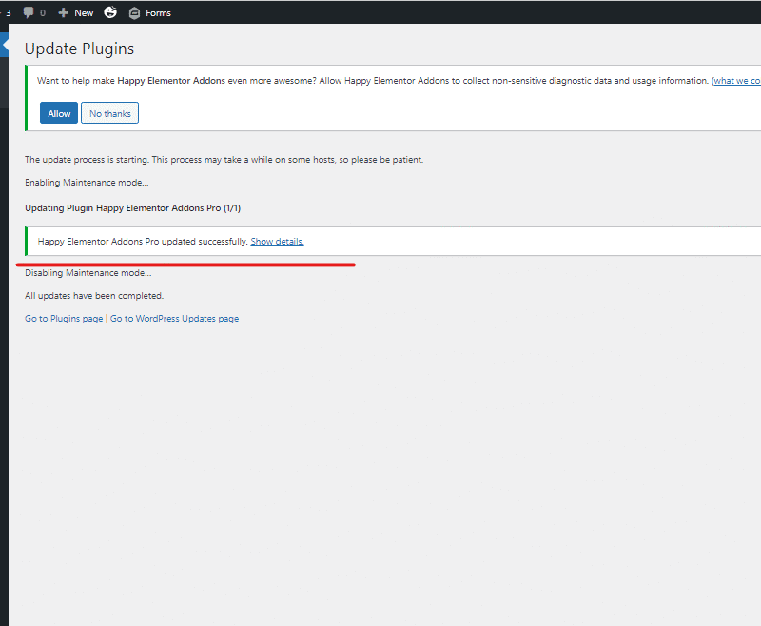Click 'The update process is starting' text
The height and width of the screenshot is (626, 761).
pos(87,160)
